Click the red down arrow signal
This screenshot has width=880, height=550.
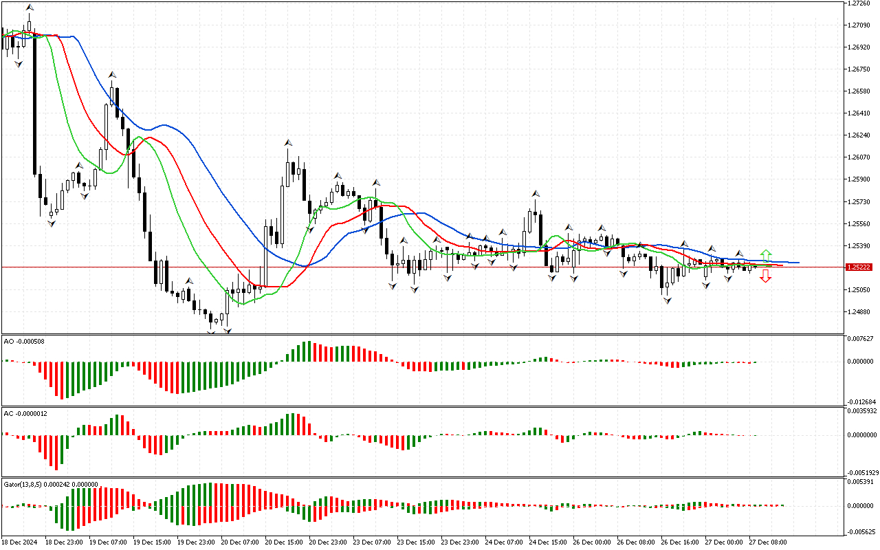point(765,276)
